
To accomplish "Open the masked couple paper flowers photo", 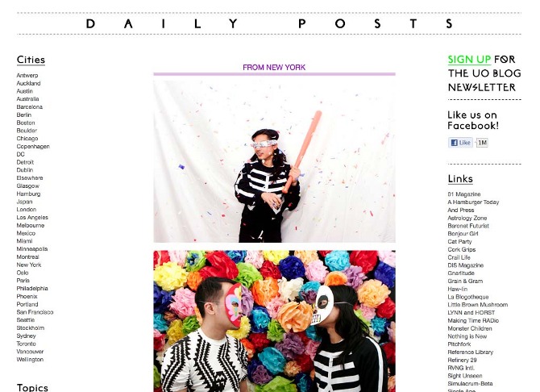I will coord(275,321).
